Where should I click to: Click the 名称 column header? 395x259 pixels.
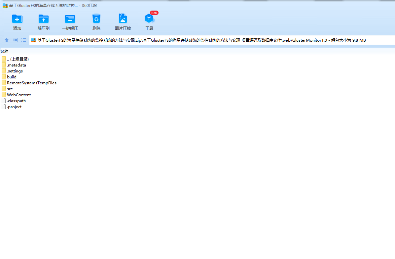(x=4, y=52)
